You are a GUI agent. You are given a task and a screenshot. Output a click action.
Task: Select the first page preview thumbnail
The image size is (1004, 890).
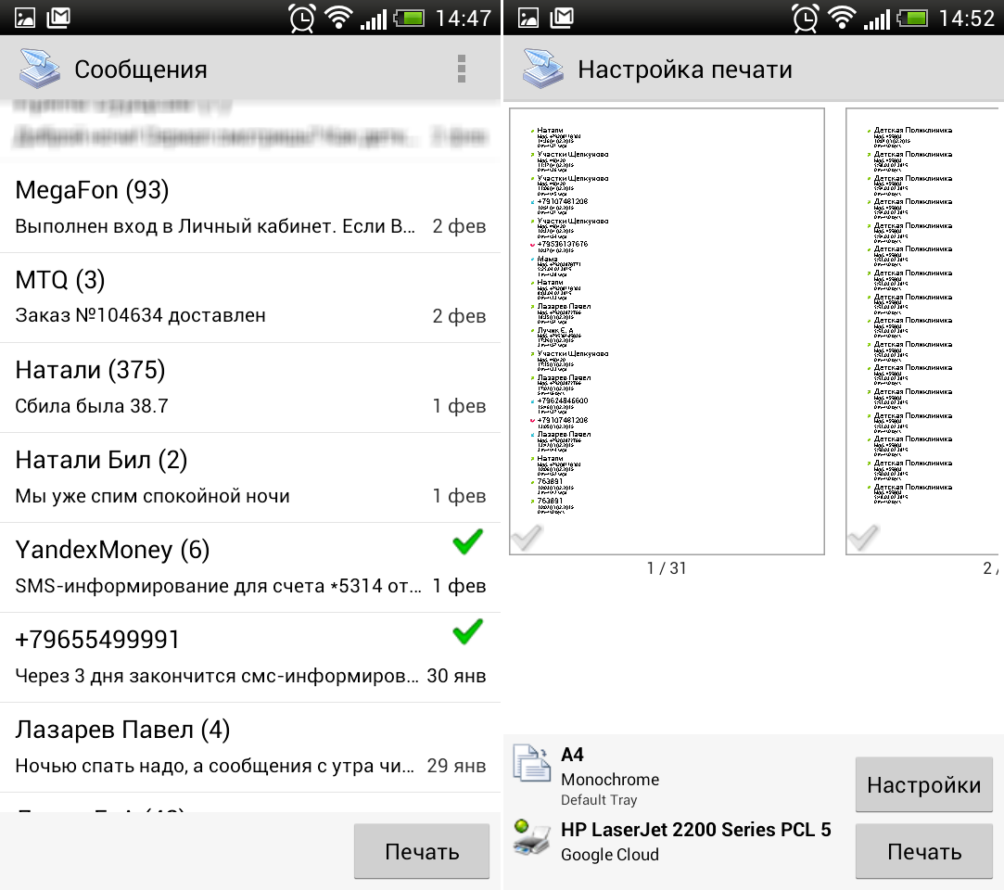pos(667,331)
